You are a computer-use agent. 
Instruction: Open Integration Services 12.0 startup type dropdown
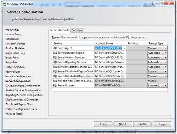(166, 67)
